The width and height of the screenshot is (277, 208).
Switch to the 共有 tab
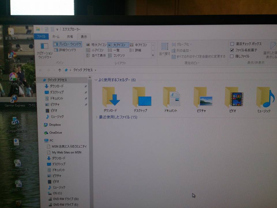70,37
